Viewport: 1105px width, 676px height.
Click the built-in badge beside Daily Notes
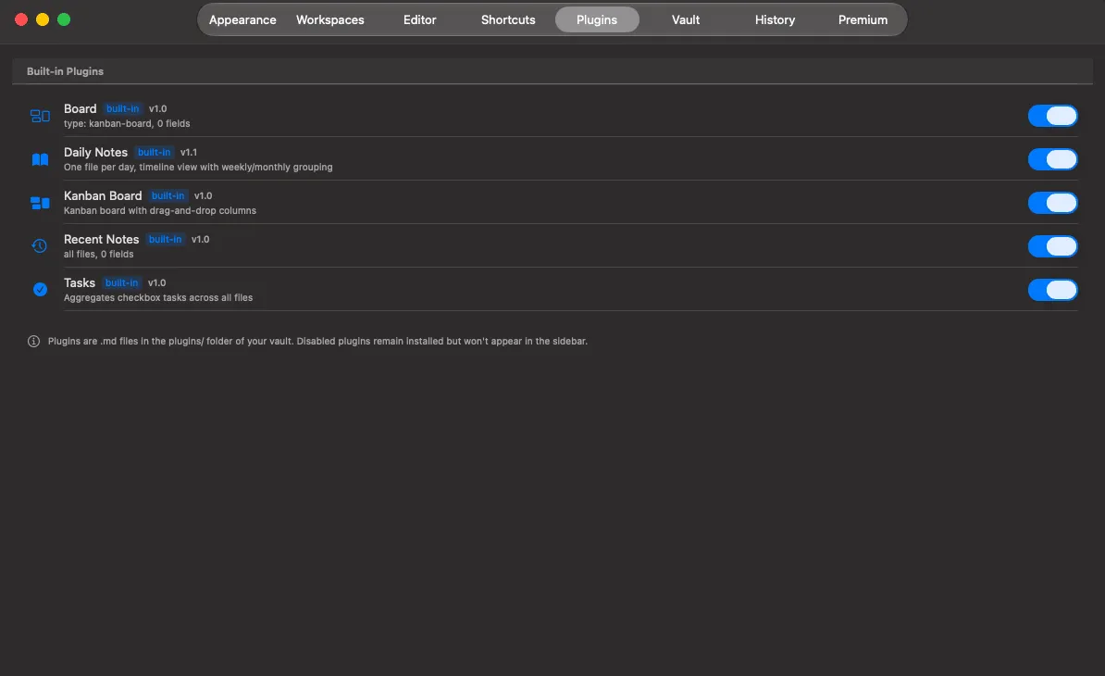click(x=155, y=152)
